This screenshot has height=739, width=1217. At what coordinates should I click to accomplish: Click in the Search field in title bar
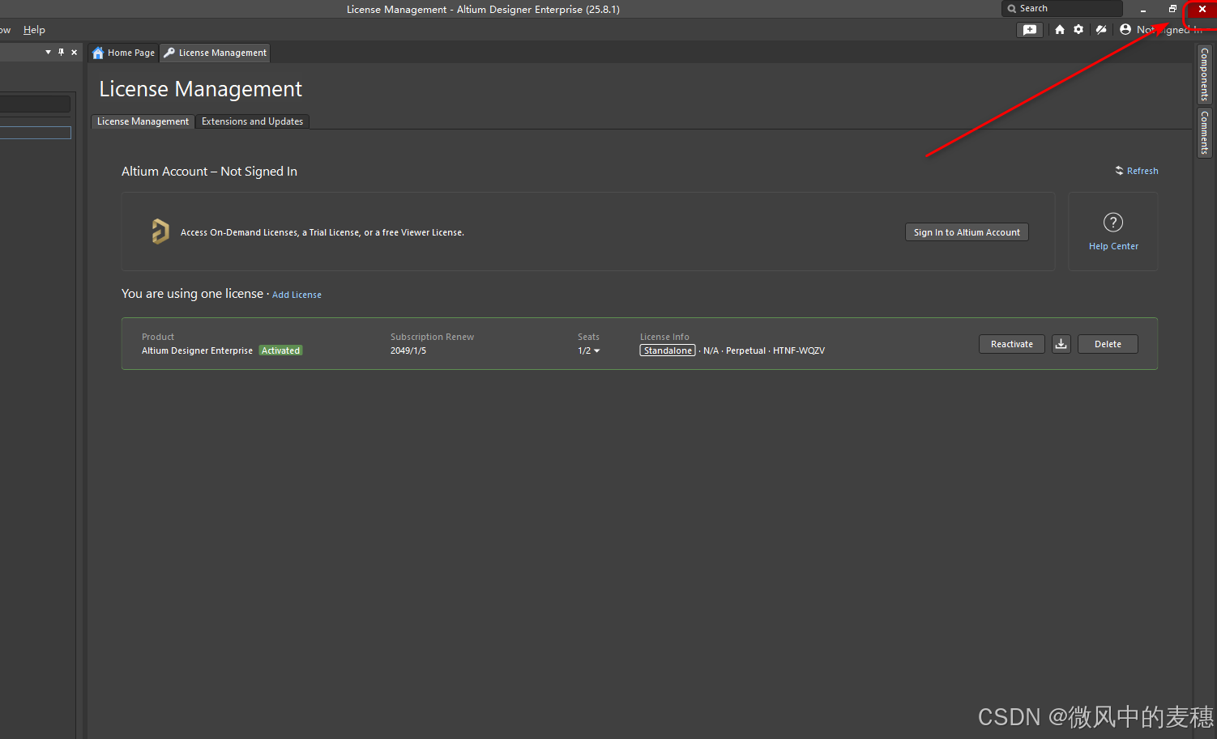1062,8
